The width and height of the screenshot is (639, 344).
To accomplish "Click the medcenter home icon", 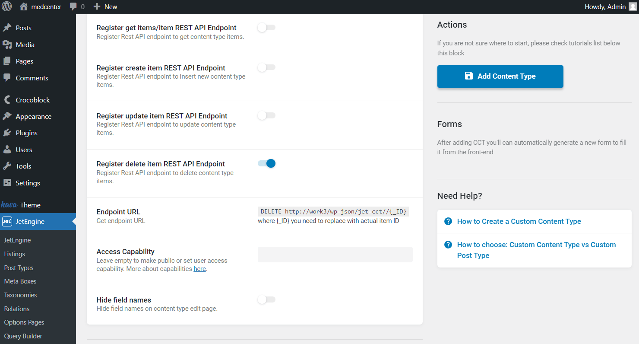I will pyautogui.click(x=24, y=6).
